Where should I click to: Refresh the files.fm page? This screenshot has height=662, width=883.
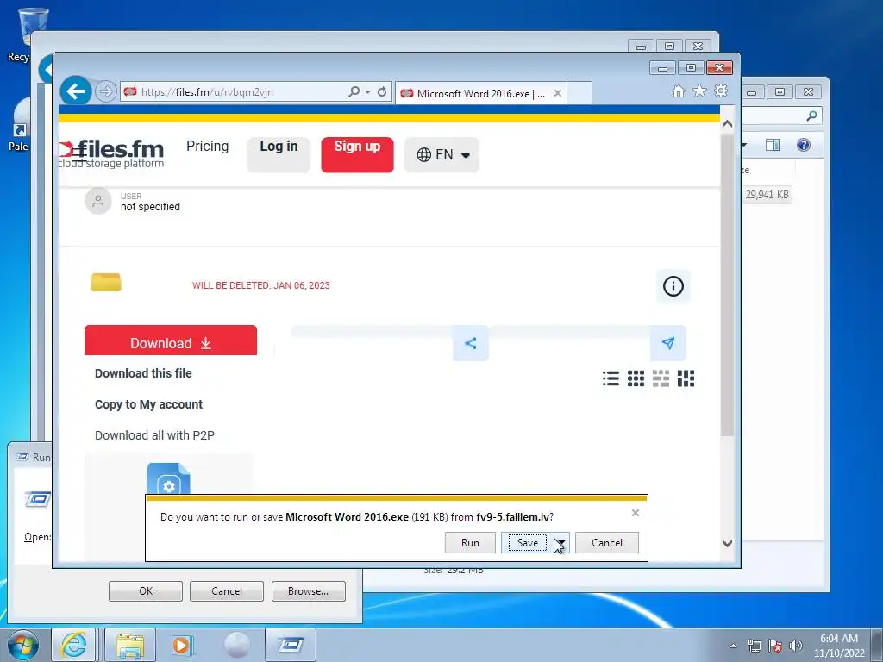coord(382,91)
